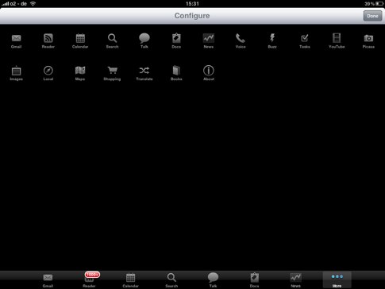Viewport: 385px width, 289px height.
Task: Tap the battery indicator in status bar
Action: [379, 4]
